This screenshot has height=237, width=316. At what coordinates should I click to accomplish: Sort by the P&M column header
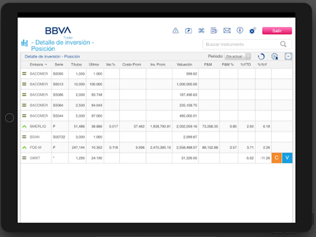[208, 65]
